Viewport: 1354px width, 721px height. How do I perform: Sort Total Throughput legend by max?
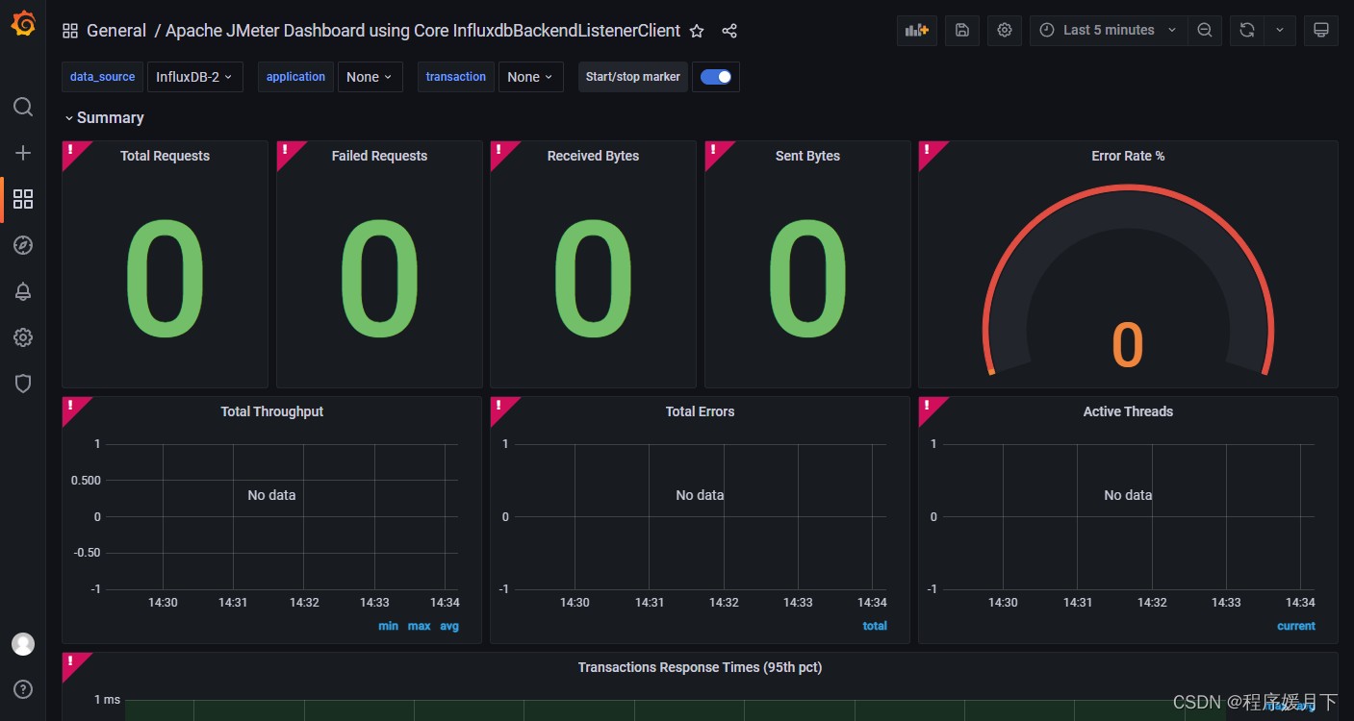[419, 626]
